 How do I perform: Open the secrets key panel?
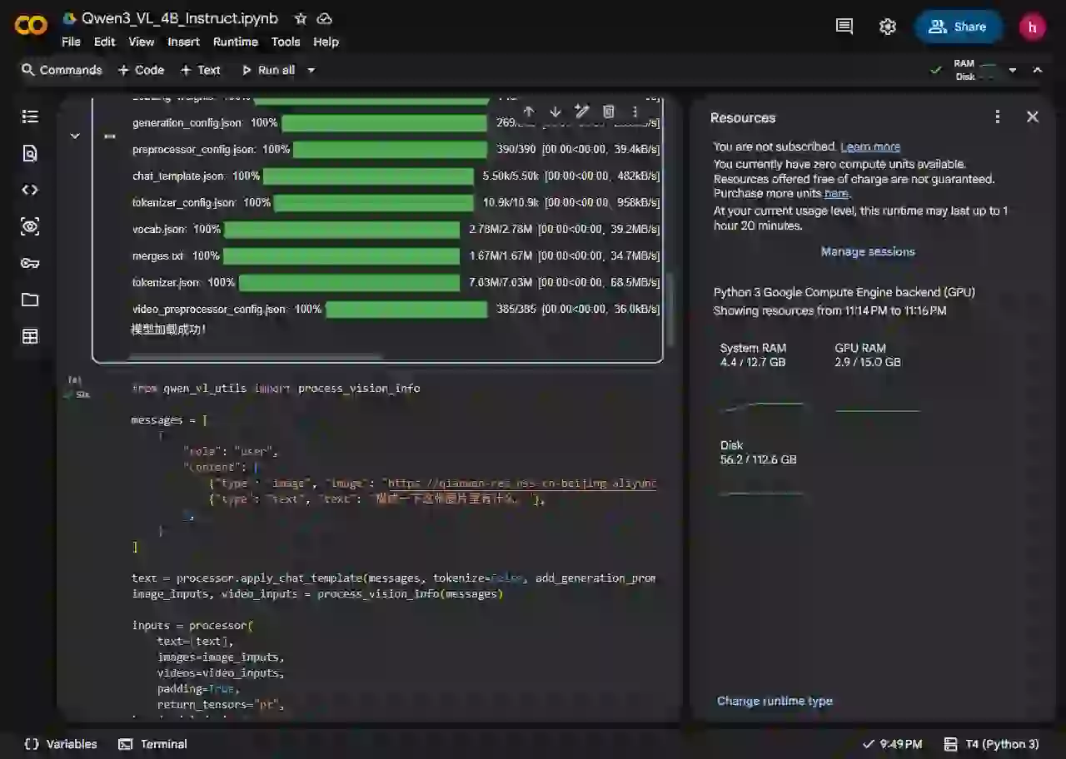point(30,263)
